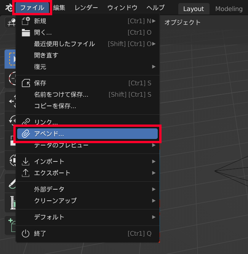Open the ヘルプ menu
The height and width of the screenshot is (254, 248).
pos(155,8)
